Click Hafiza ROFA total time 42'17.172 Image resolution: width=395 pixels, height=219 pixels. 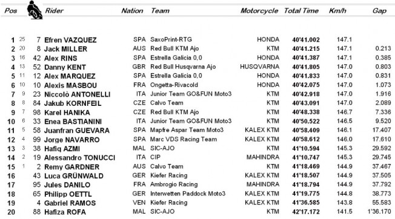pyautogui.click(x=306, y=212)
